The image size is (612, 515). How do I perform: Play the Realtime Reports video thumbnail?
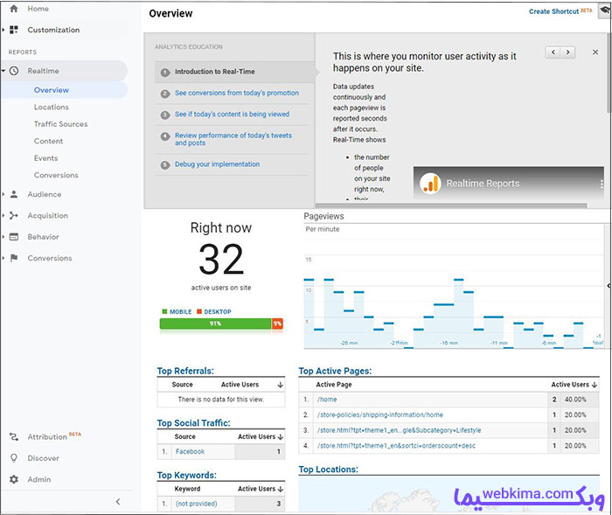[509, 184]
